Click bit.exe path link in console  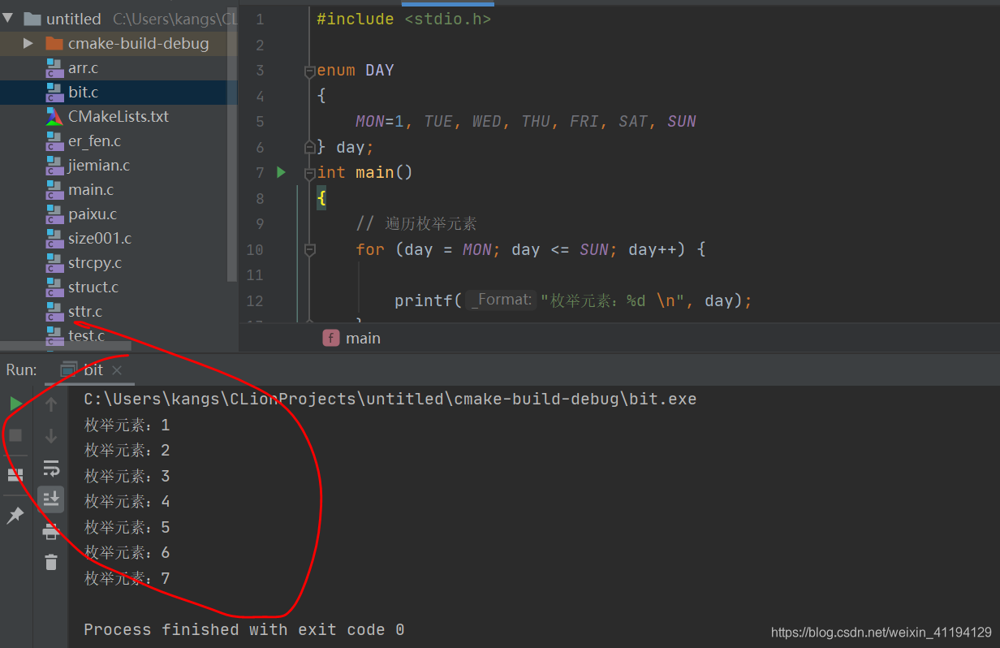pyautogui.click(x=390, y=399)
